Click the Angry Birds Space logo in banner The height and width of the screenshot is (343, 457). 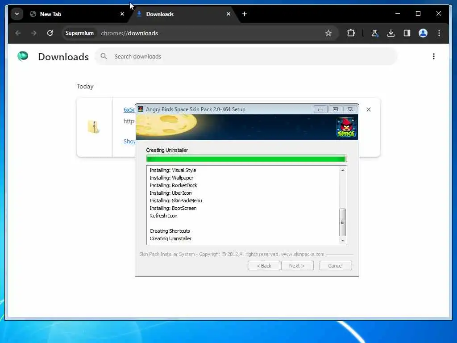click(346, 127)
